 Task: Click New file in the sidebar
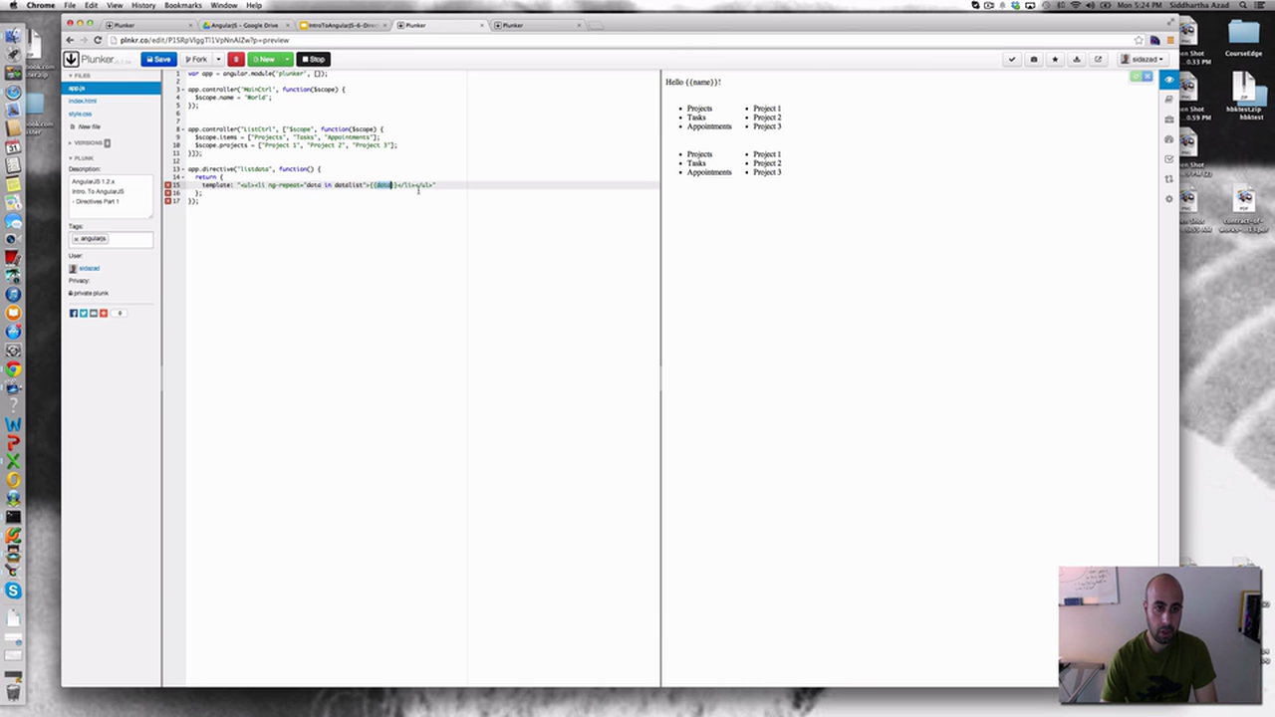(x=86, y=126)
